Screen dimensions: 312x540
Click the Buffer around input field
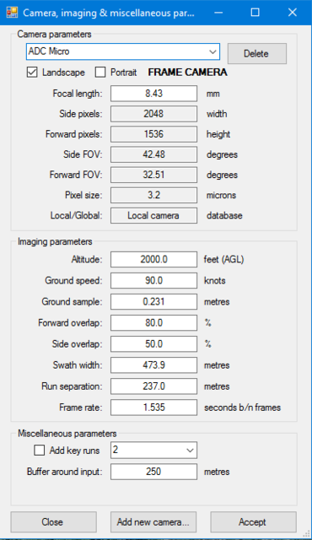click(153, 472)
